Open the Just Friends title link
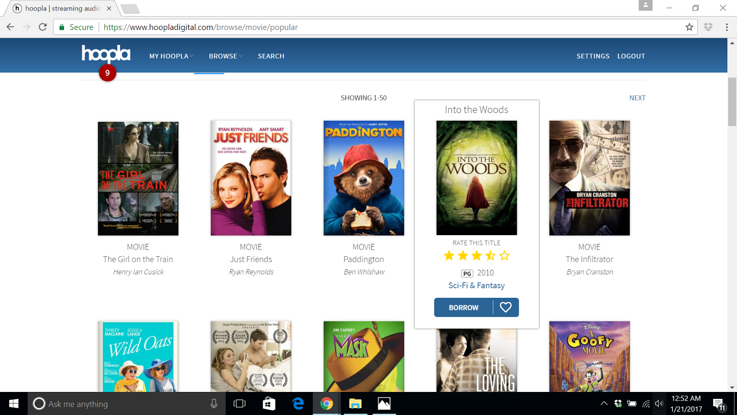Viewport: 737px width, 415px height. click(251, 259)
